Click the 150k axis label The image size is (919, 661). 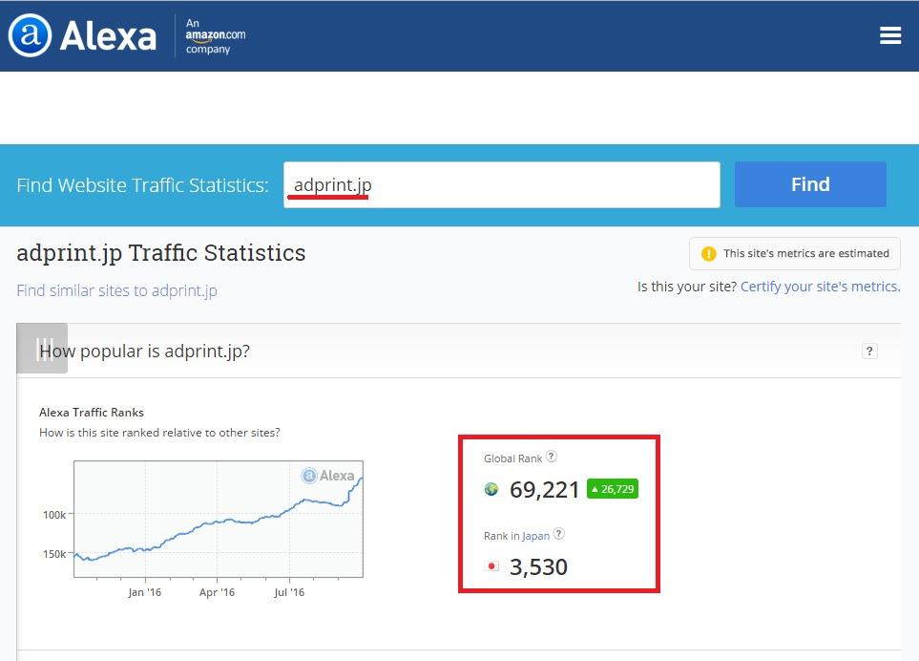54,554
